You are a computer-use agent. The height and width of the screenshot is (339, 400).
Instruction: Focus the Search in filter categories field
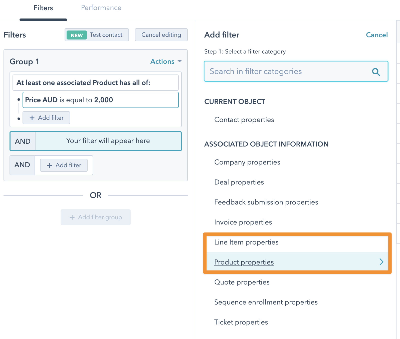[288, 71]
